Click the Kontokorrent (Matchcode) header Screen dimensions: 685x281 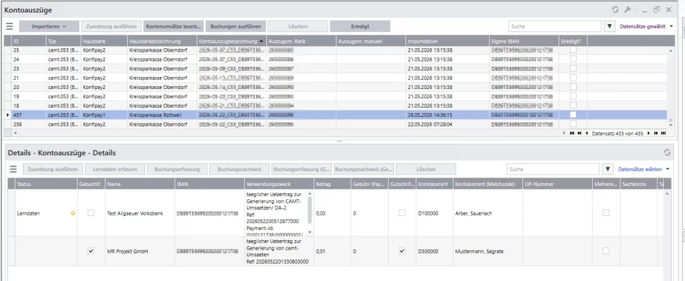488,185
